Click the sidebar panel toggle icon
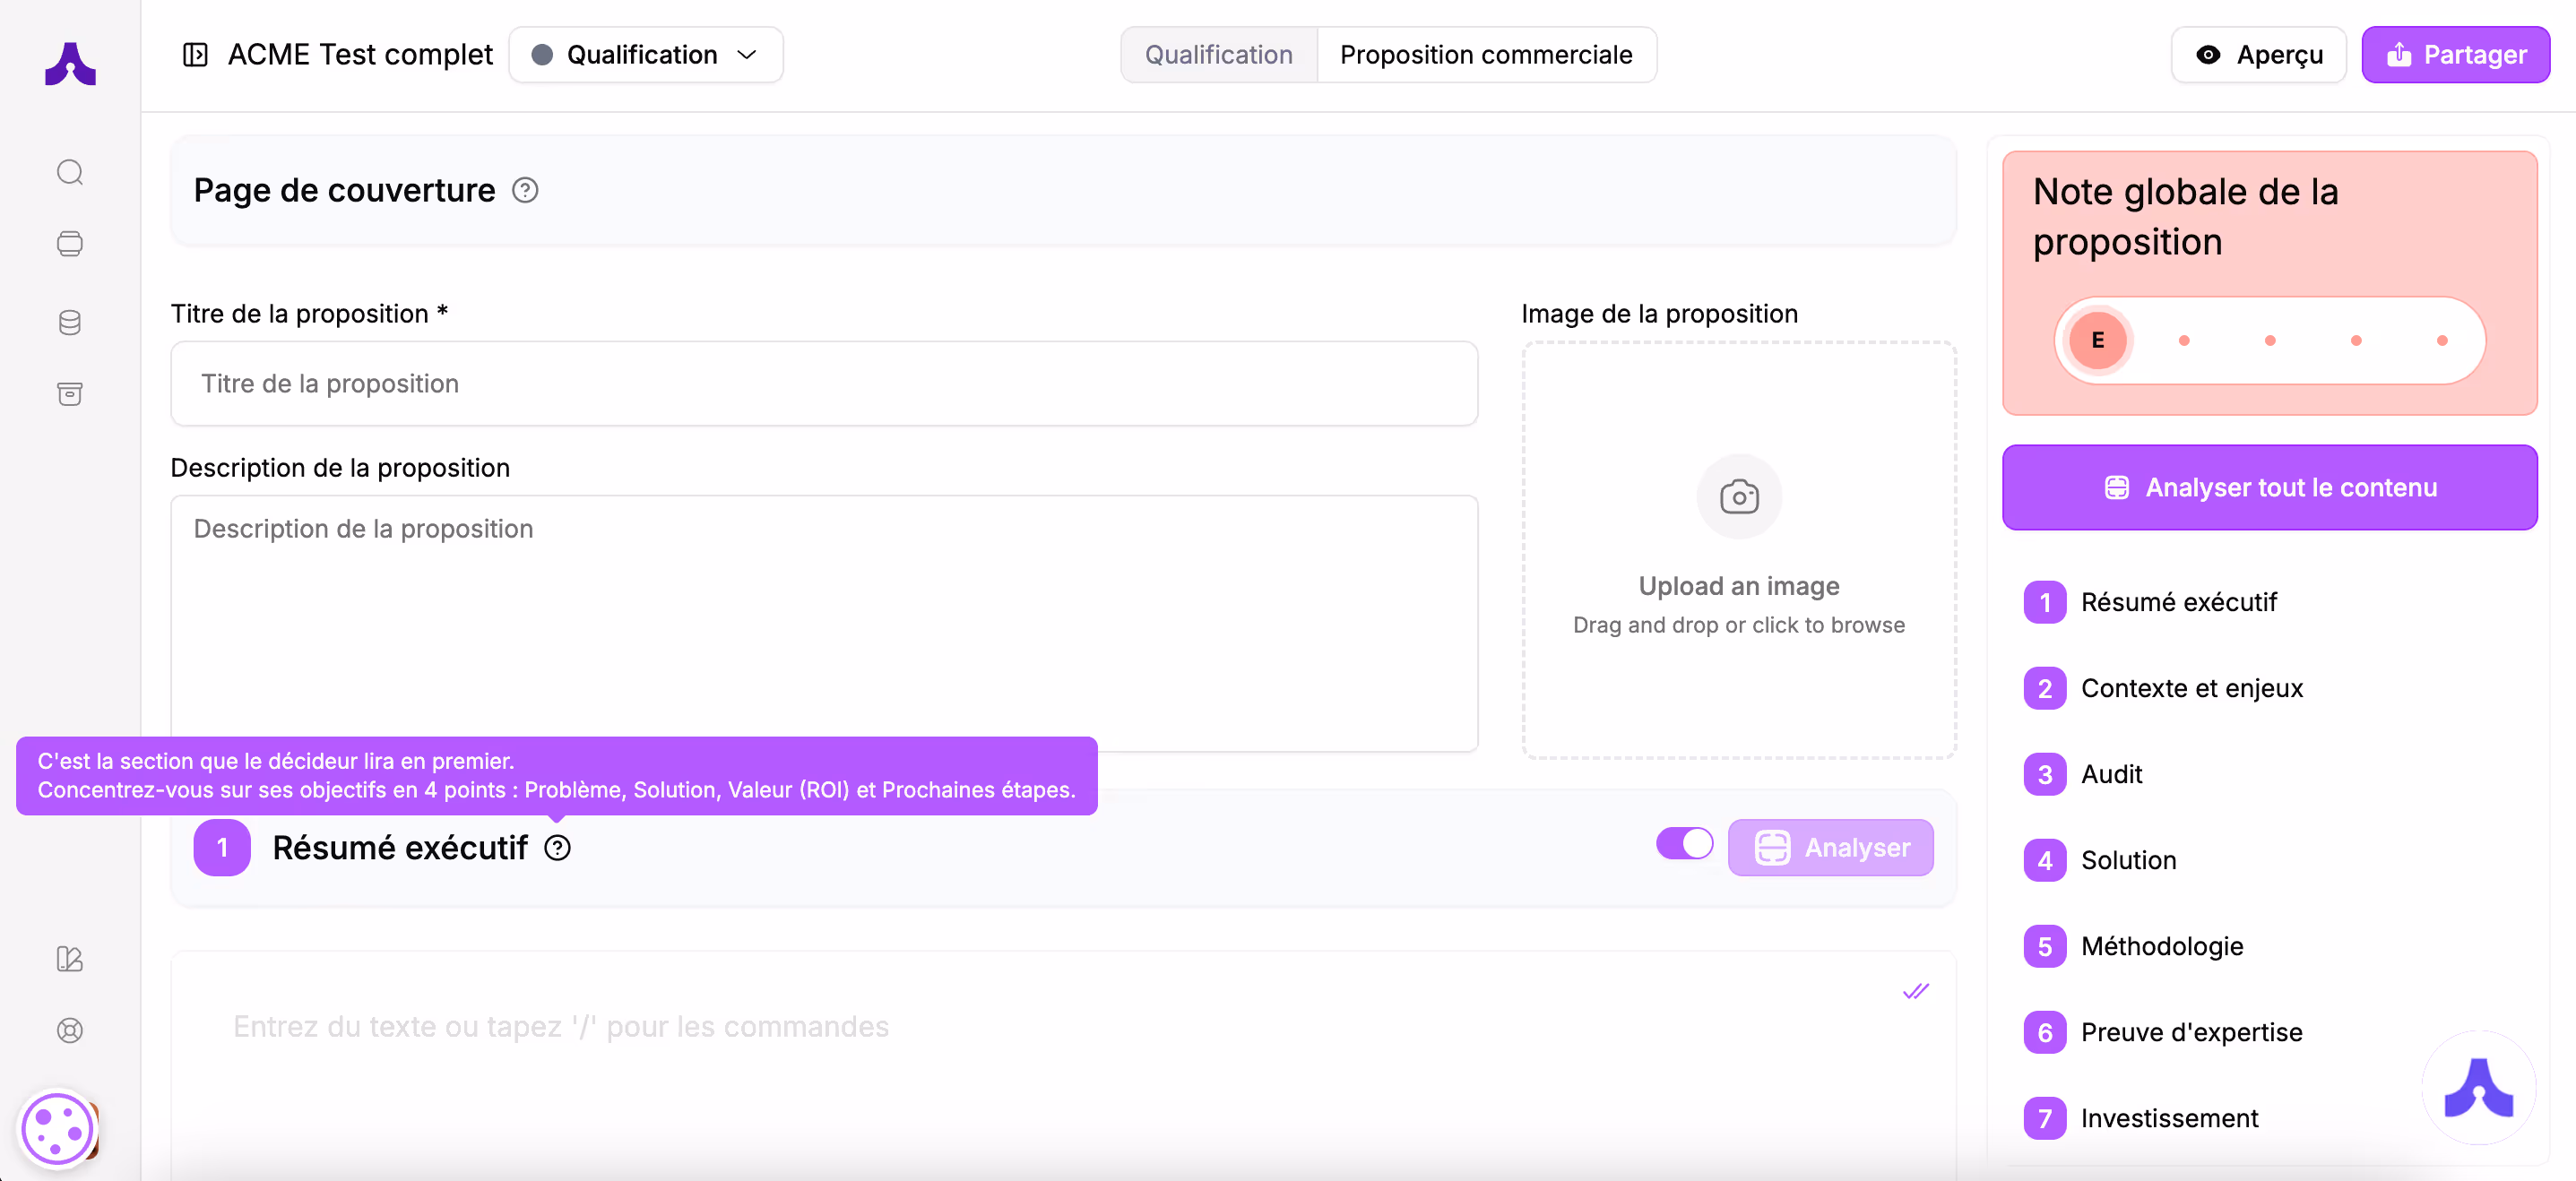 [x=195, y=54]
